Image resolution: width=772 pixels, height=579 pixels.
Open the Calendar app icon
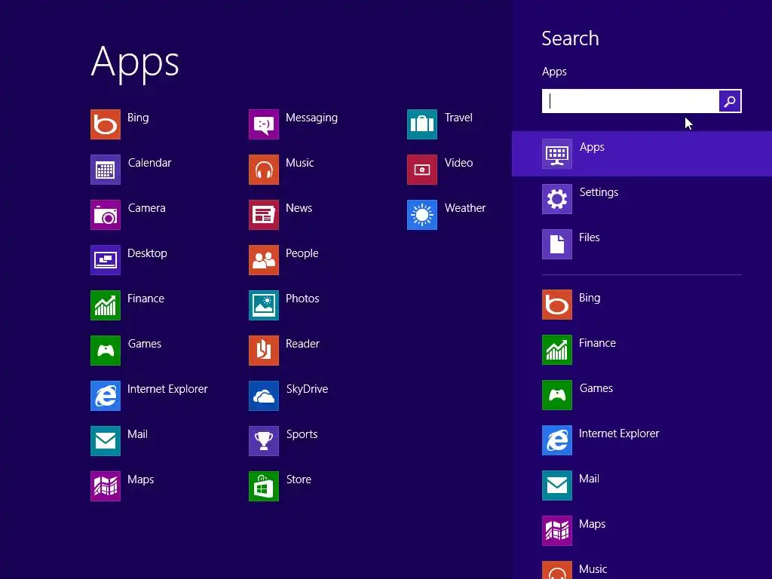(x=106, y=170)
